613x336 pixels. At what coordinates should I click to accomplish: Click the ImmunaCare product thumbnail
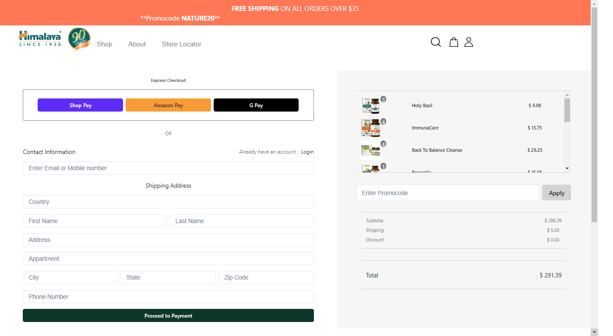371,128
